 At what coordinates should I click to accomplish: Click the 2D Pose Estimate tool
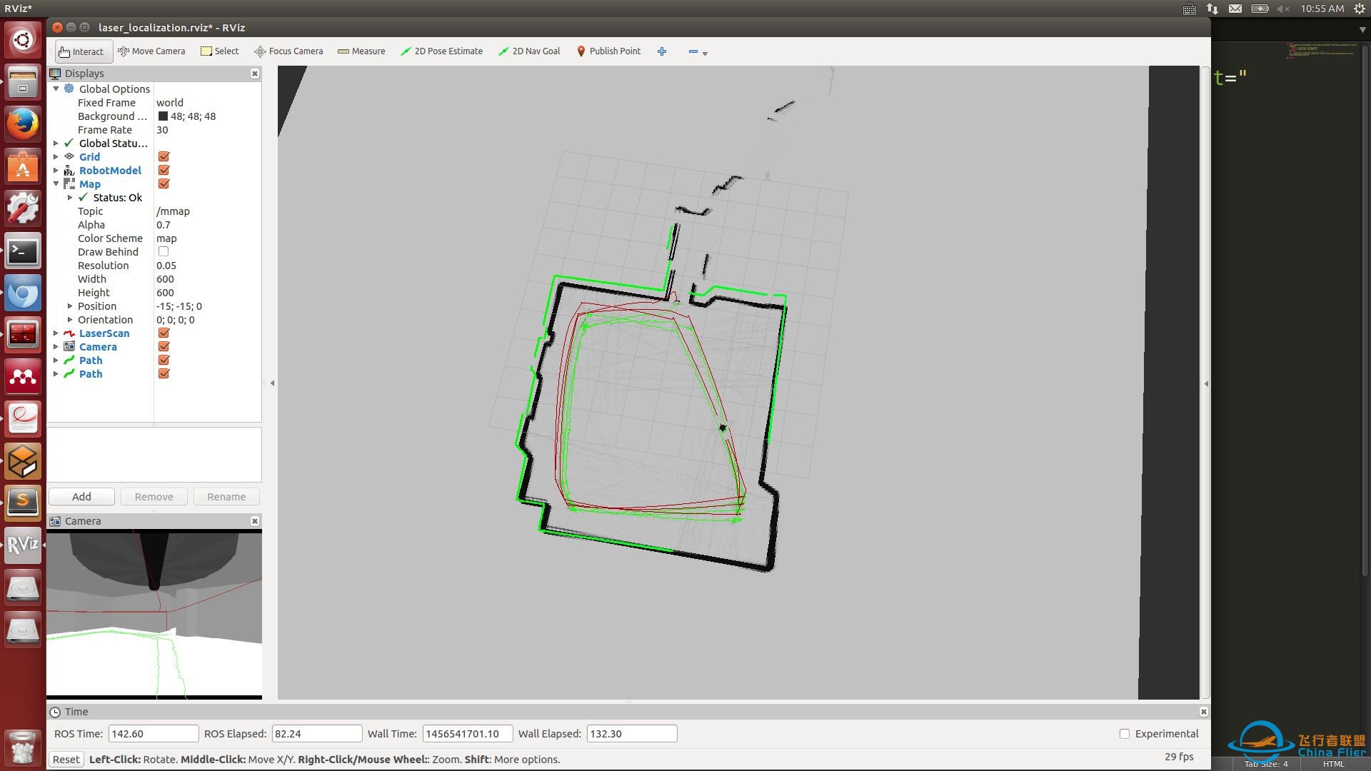point(443,51)
